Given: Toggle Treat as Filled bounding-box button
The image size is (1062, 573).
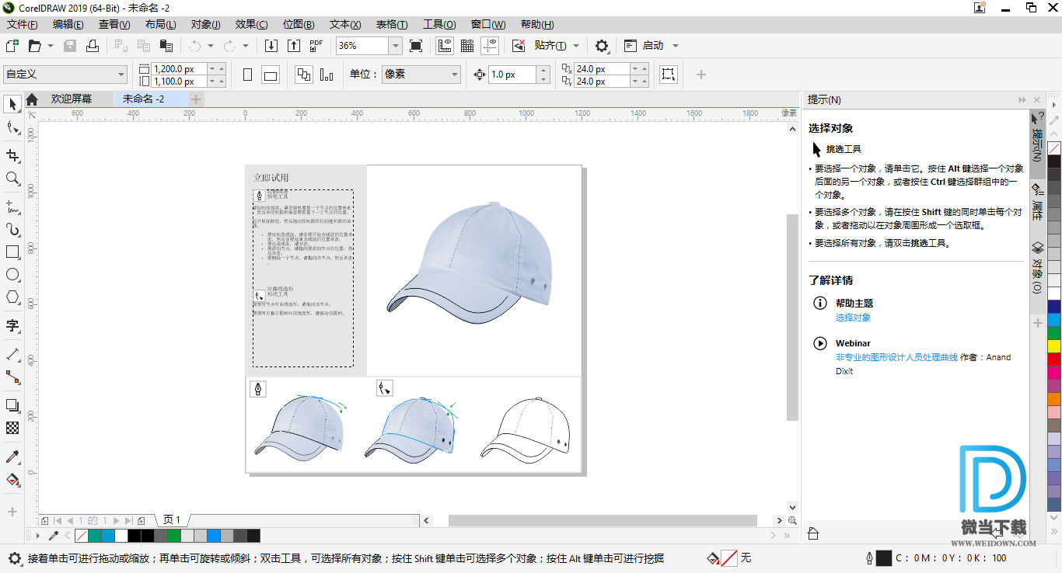Looking at the screenshot, I should 669,75.
